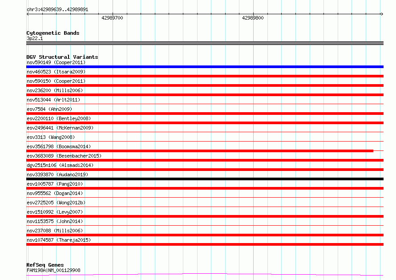Open esv2200110 (Bentley2008) label
The width and height of the screenshot is (396, 280).
pyautogui.click(x=59, y=118)
